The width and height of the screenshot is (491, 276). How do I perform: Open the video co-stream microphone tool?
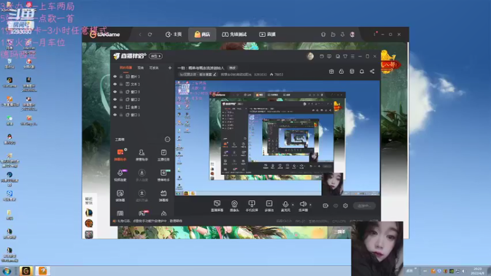[x=120, y=175]
